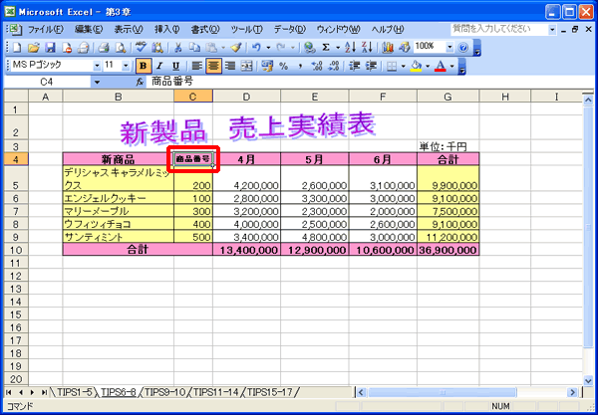Click the Open file folder icon
The width and height of the screenshot is (598, 415).
pyautogui.click(x=34, y=47)
